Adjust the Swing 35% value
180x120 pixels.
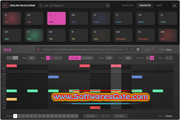tap(128, 58)
